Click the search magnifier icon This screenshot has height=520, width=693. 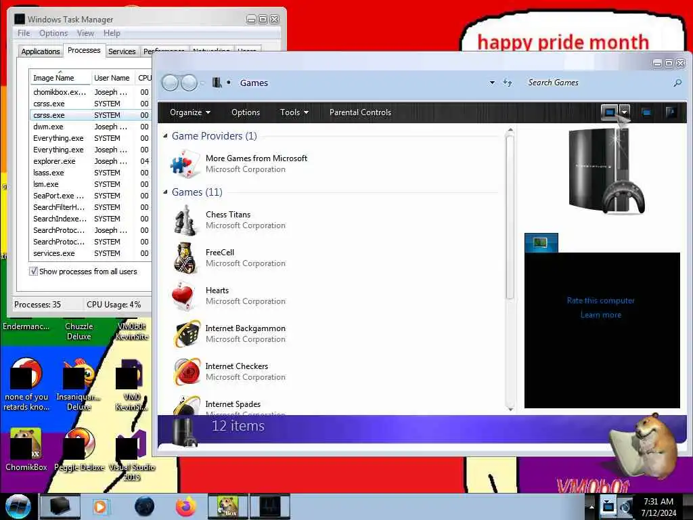[x=677, y=83]
